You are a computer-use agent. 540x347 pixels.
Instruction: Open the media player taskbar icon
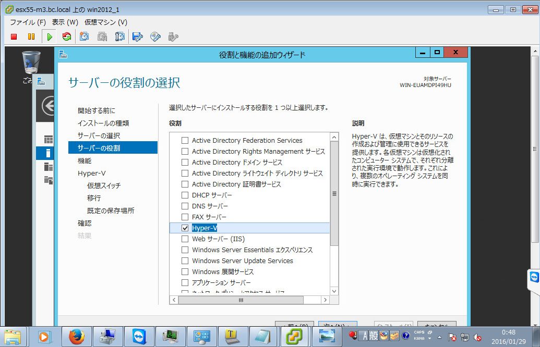pyautogui.click(x=44, y=337)
